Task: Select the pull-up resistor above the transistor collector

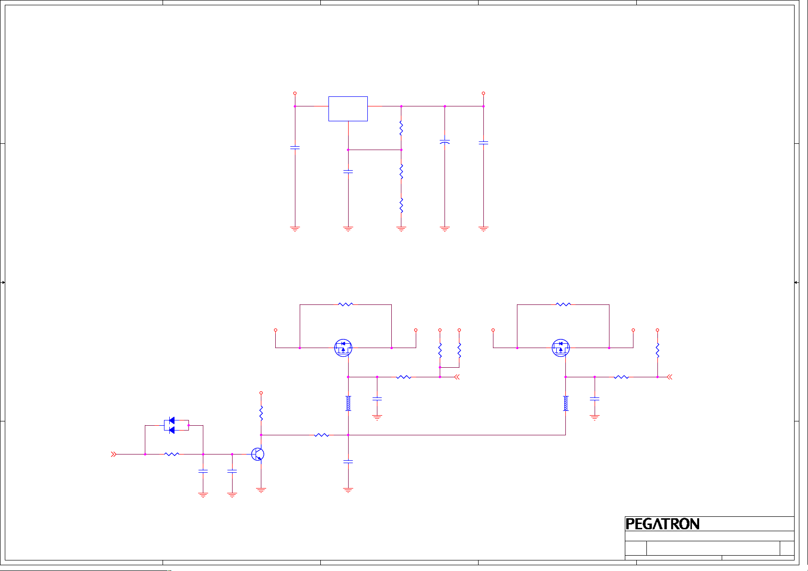Action: [261, 413]
